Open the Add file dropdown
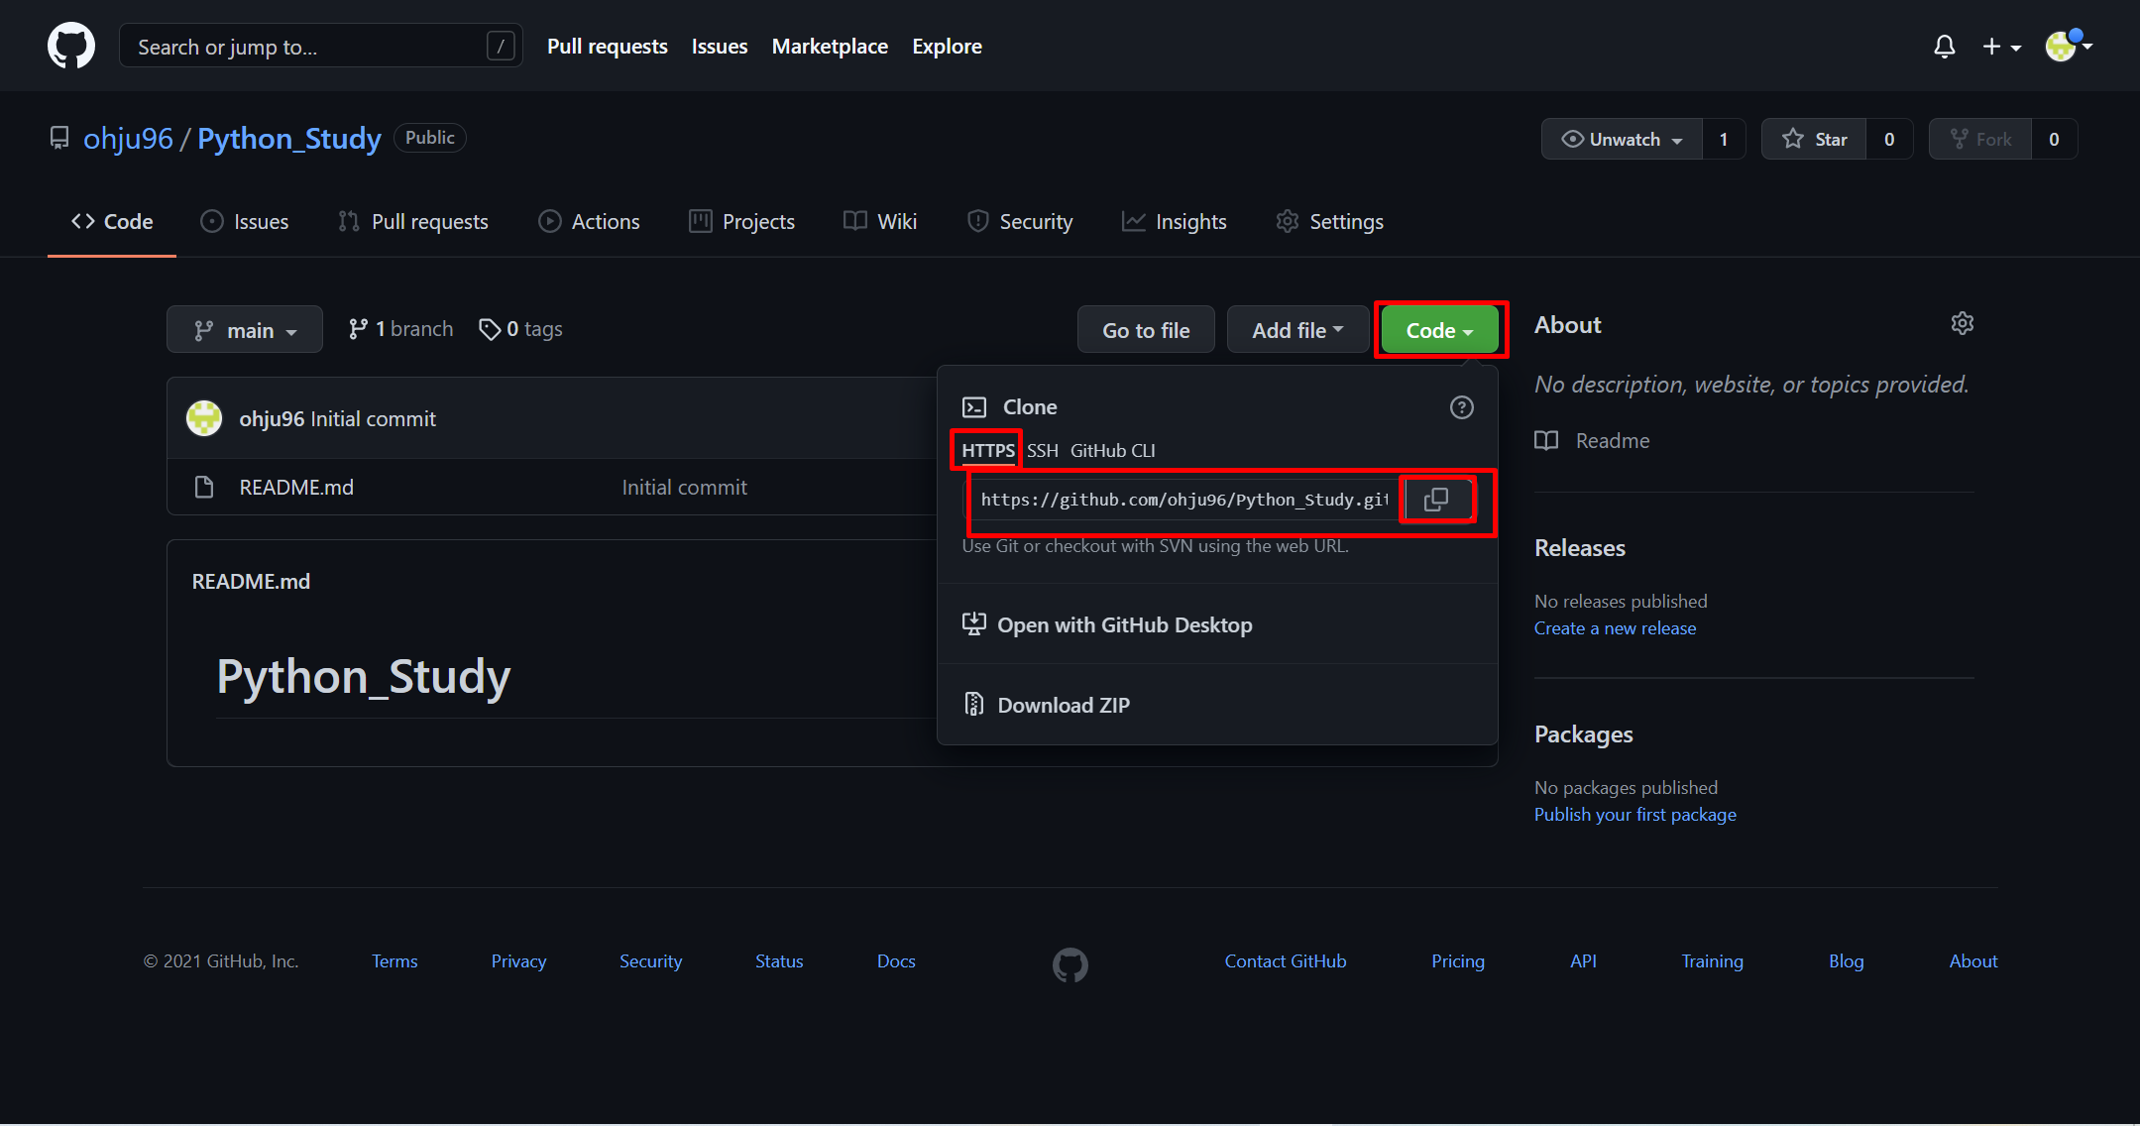The width and height of the screenshot is (2140, 1126). click(1296, 330)
